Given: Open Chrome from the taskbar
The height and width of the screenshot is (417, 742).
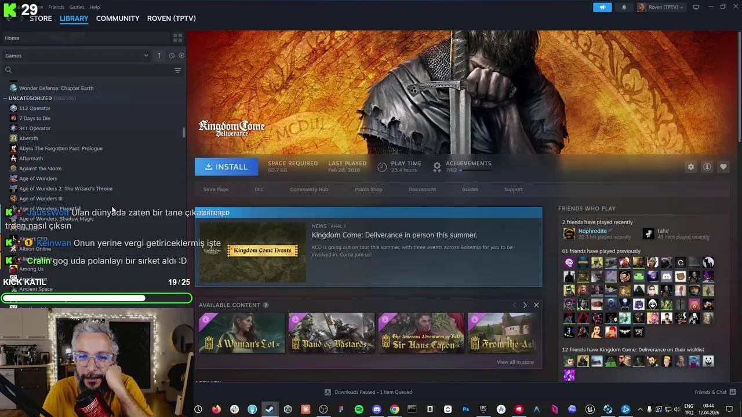Looking at the screenshot, I should pyautogui.click(x=394, y=409).
